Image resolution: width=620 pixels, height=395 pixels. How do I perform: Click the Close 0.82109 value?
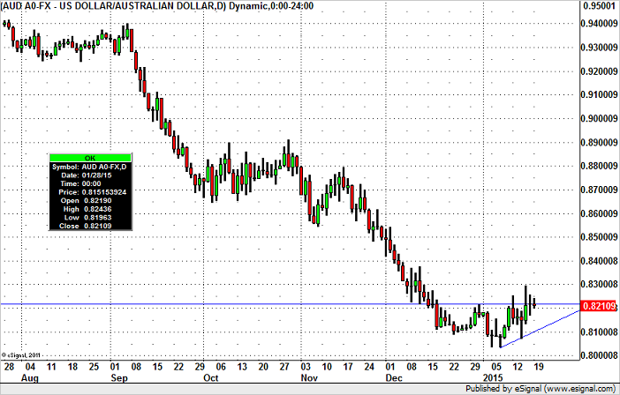point(98,226)
